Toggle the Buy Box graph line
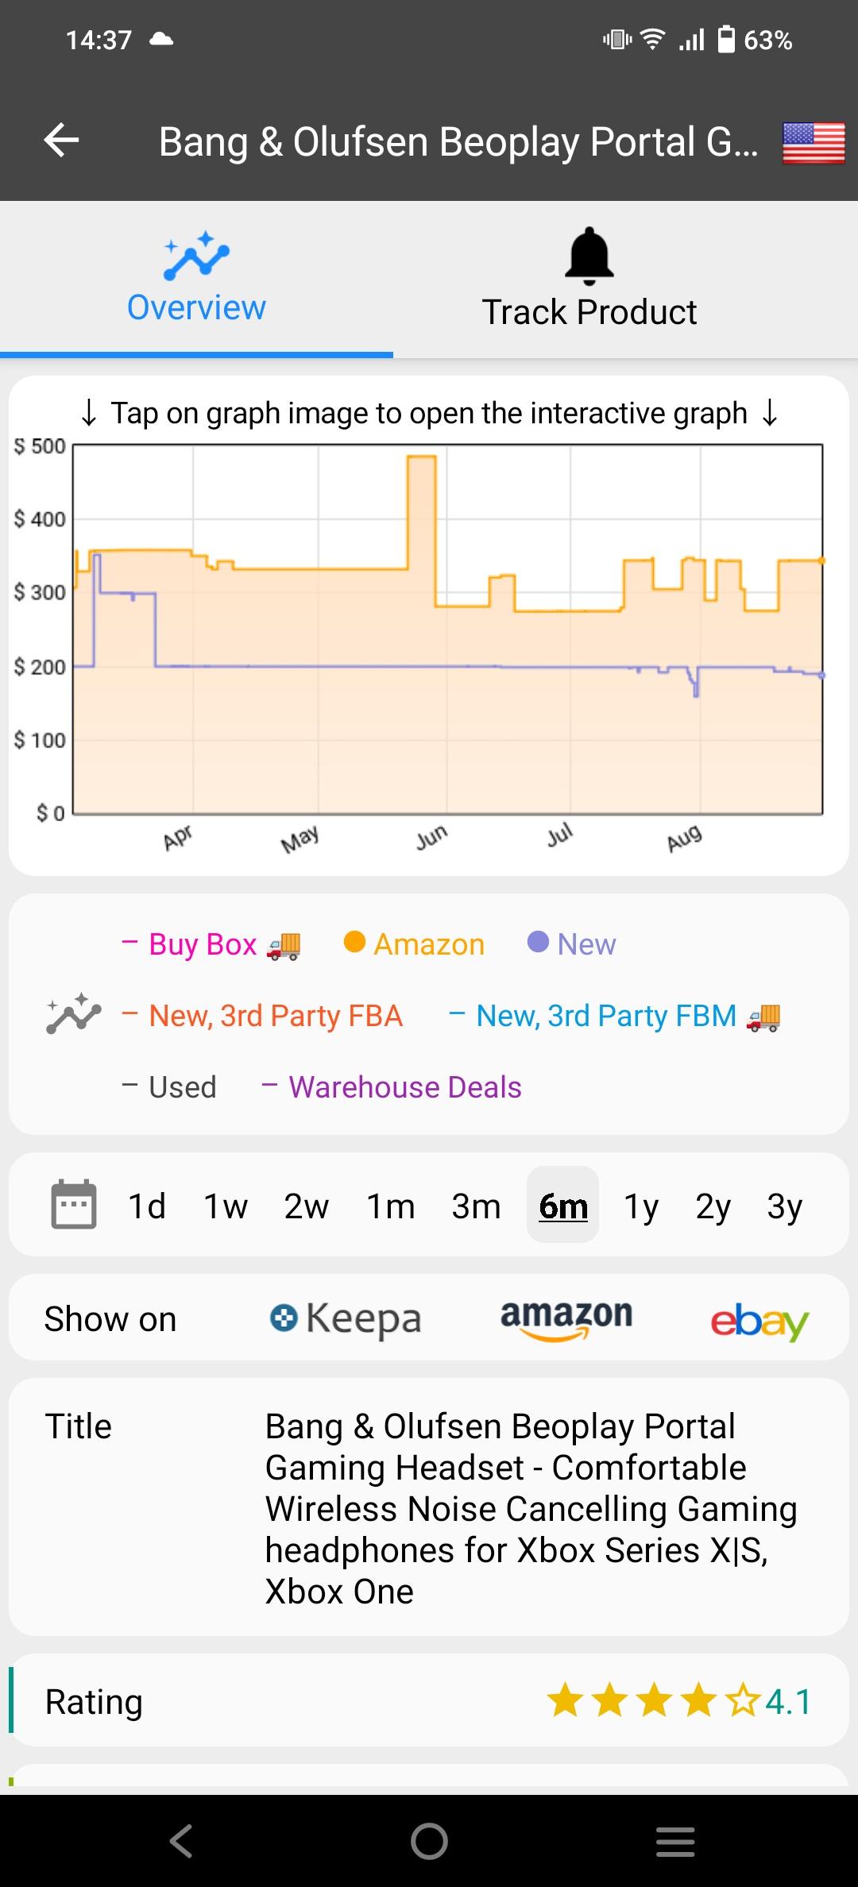Image resolution: width=858 pixels, height=1887 pixels. click(x=211, y=944)
